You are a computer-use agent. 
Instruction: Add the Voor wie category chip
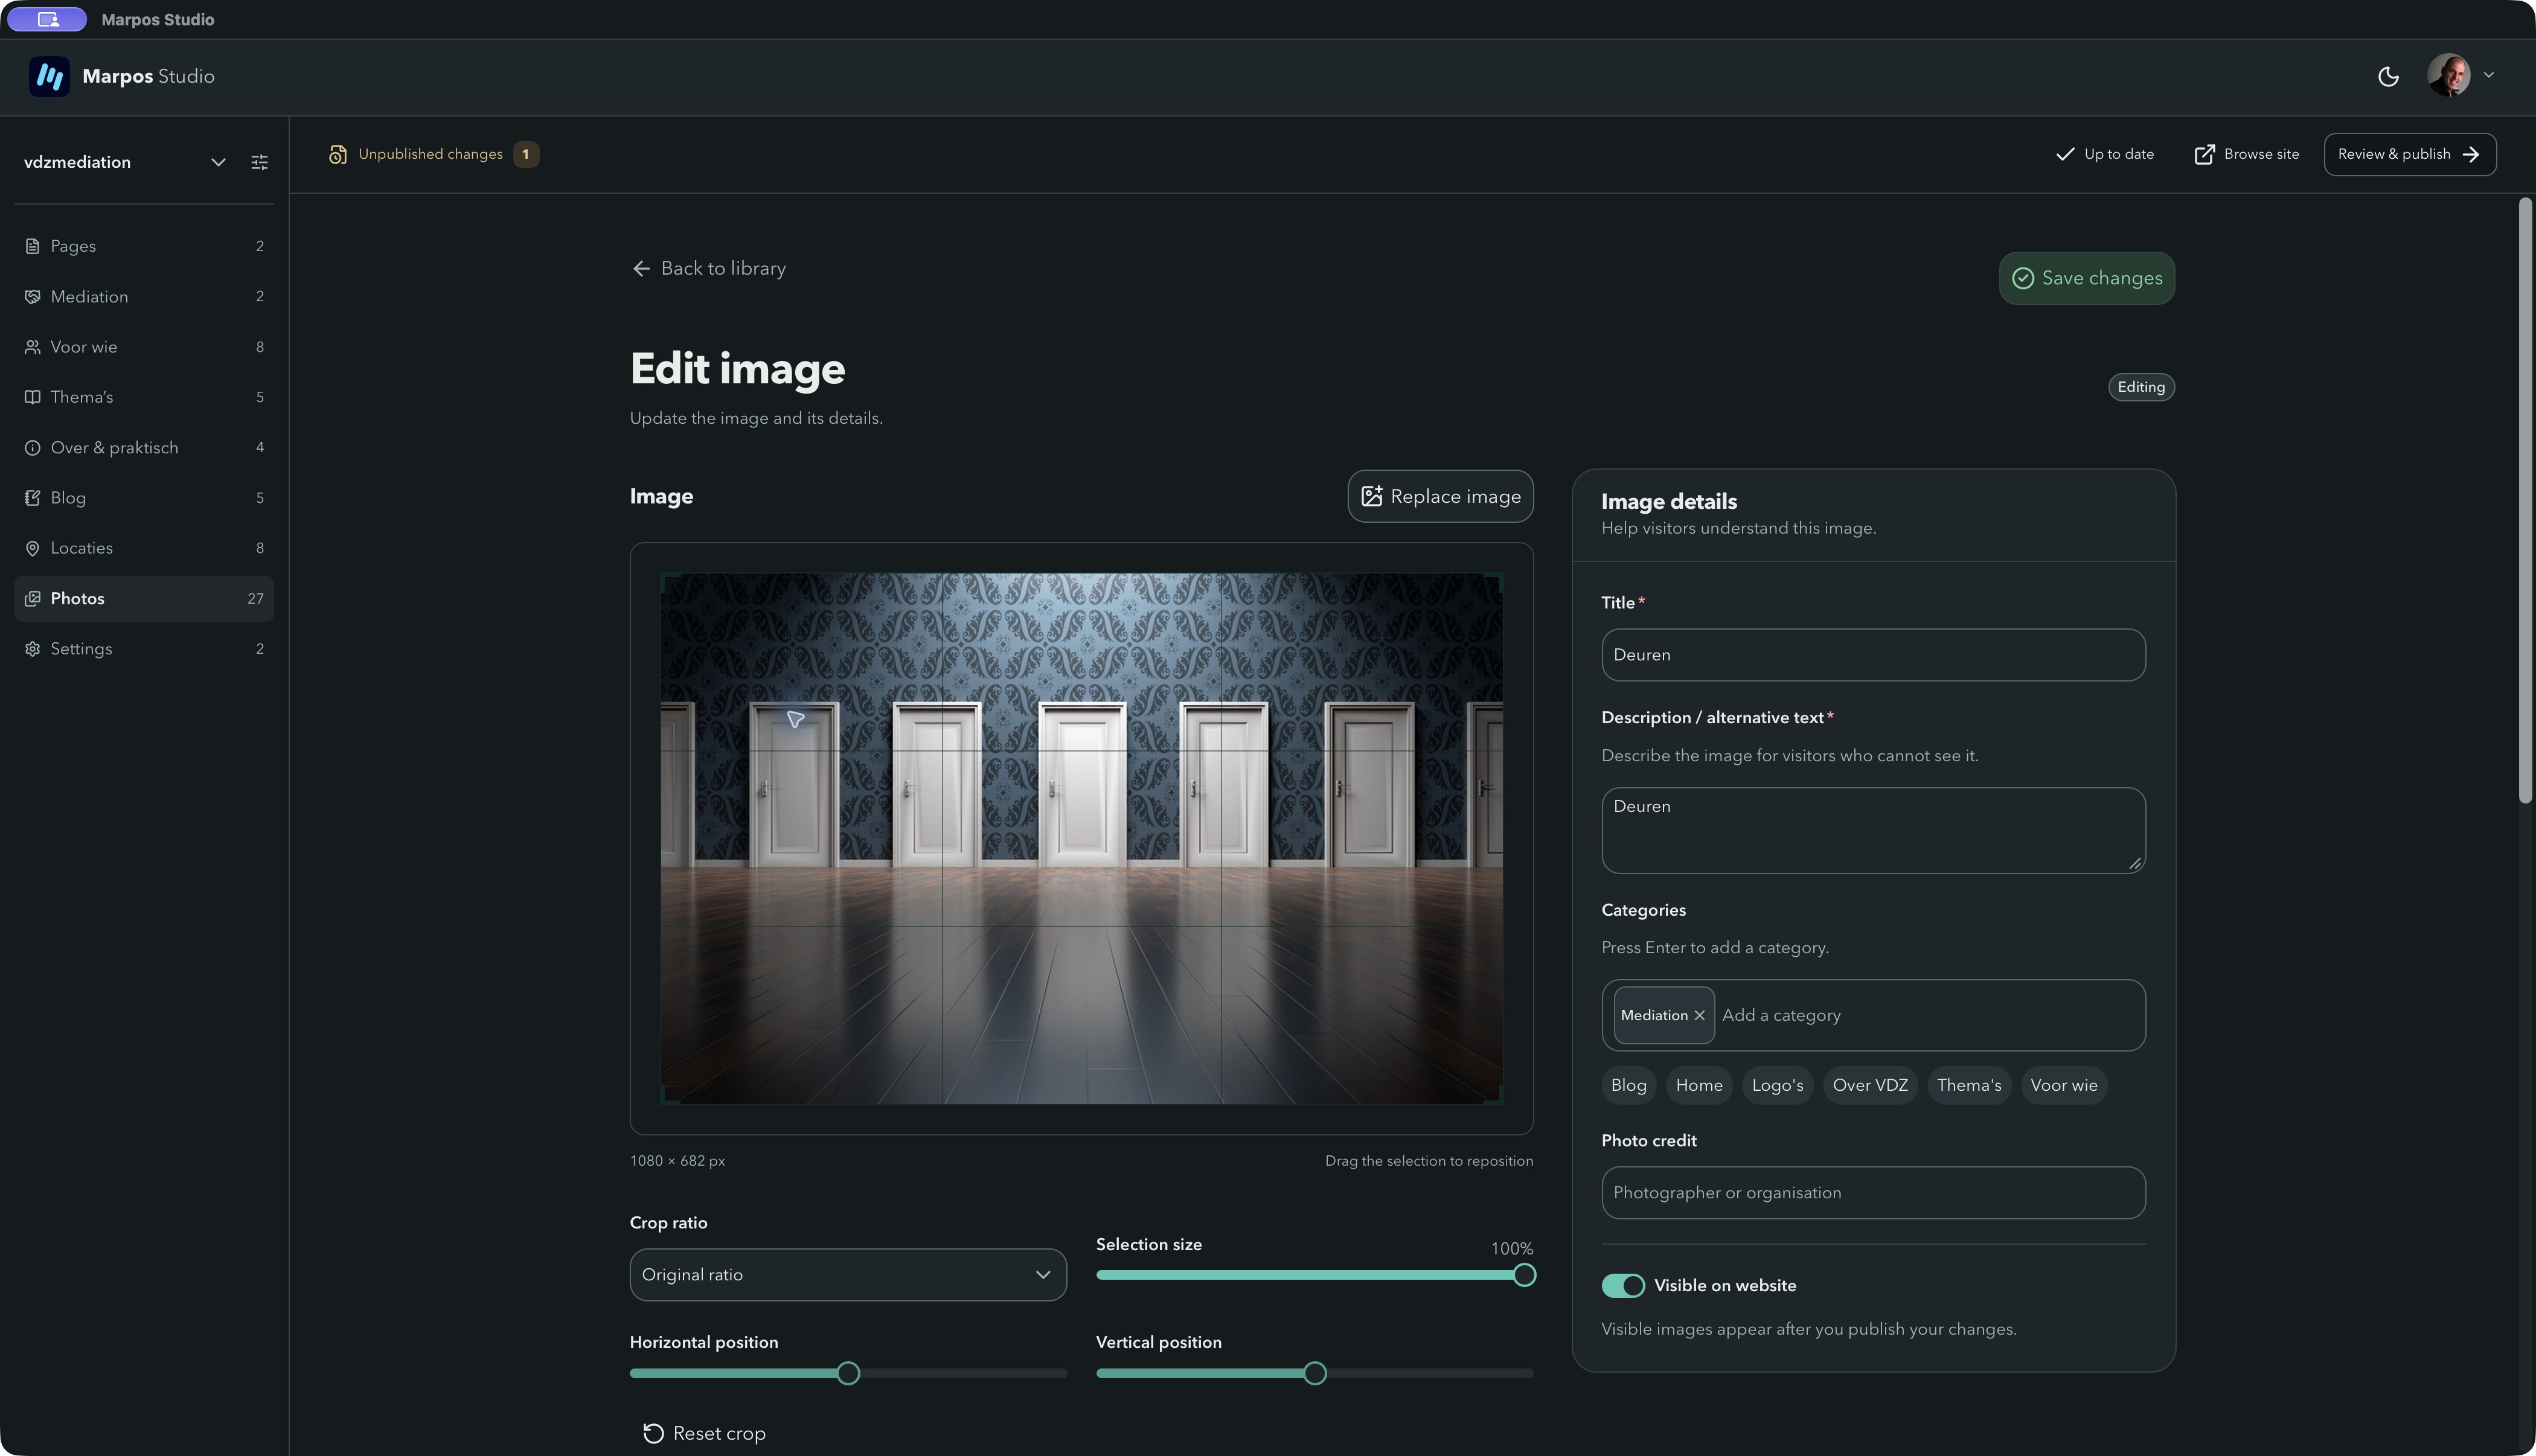pyautogui.click(x=2064, y=1085)
